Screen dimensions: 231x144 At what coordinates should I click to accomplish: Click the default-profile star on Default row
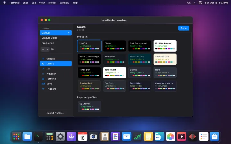click(69, 33)
